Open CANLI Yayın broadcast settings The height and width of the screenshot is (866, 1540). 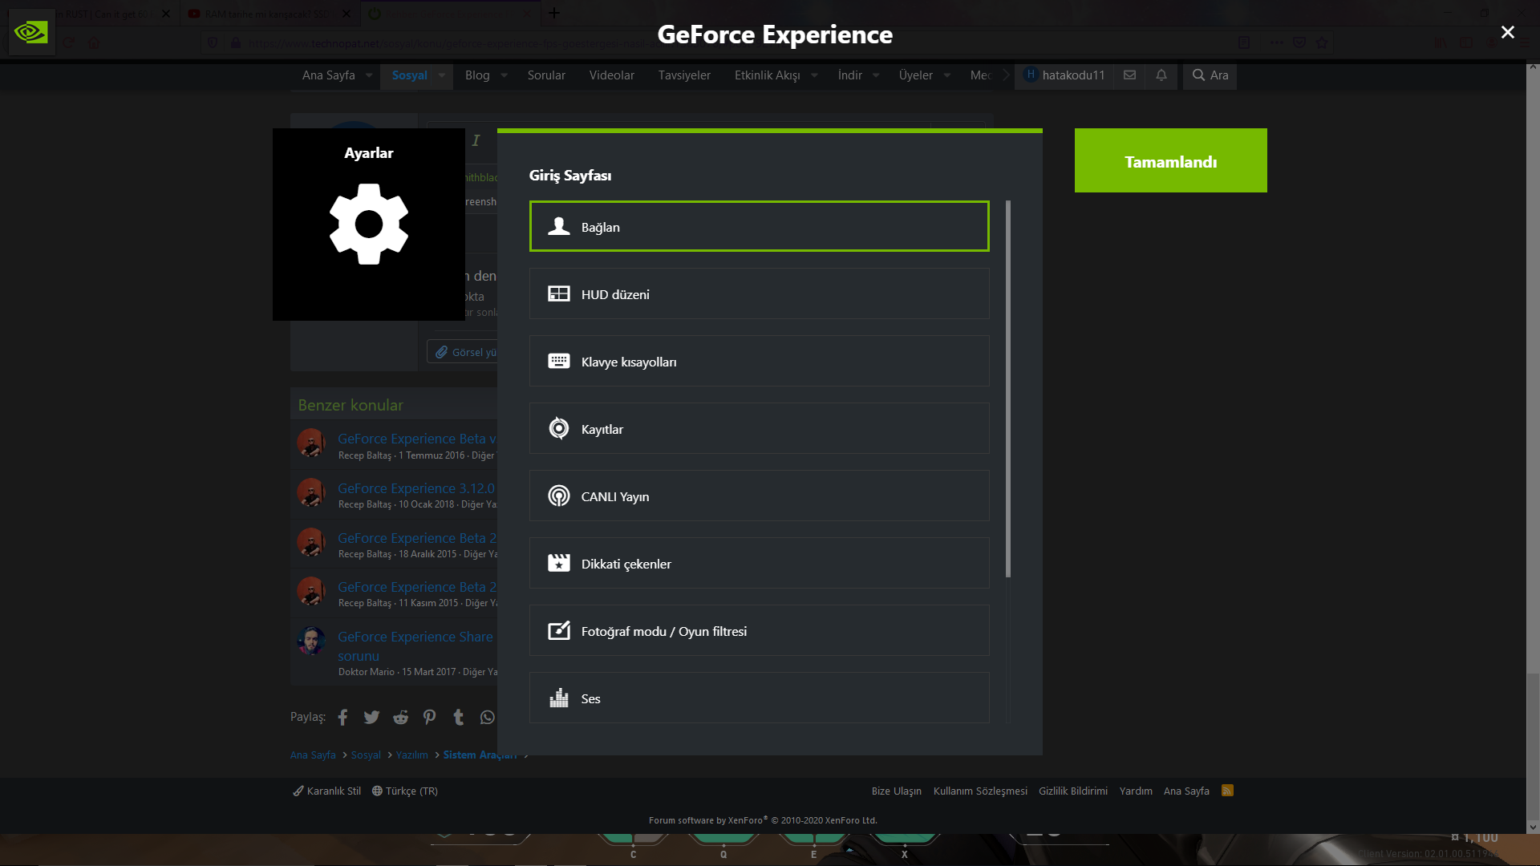pyautogui.click(x=759, y=496)
